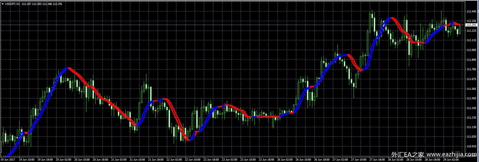This screenshot has width=479, height=162.
Task: Click the 111.345 price axis label
Action: [471, 108]
